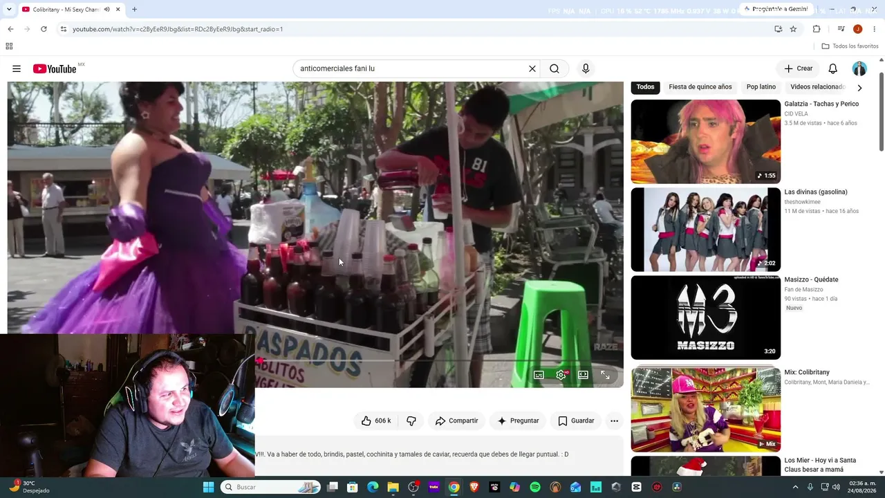The width and height of the screenshot is (885, 498).
Task: Open the theshowkimee channel name
Action: coord(802,201)
